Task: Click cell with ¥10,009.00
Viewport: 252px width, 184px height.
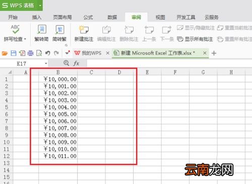Action: pyautogui.click(x=58, y=142)
